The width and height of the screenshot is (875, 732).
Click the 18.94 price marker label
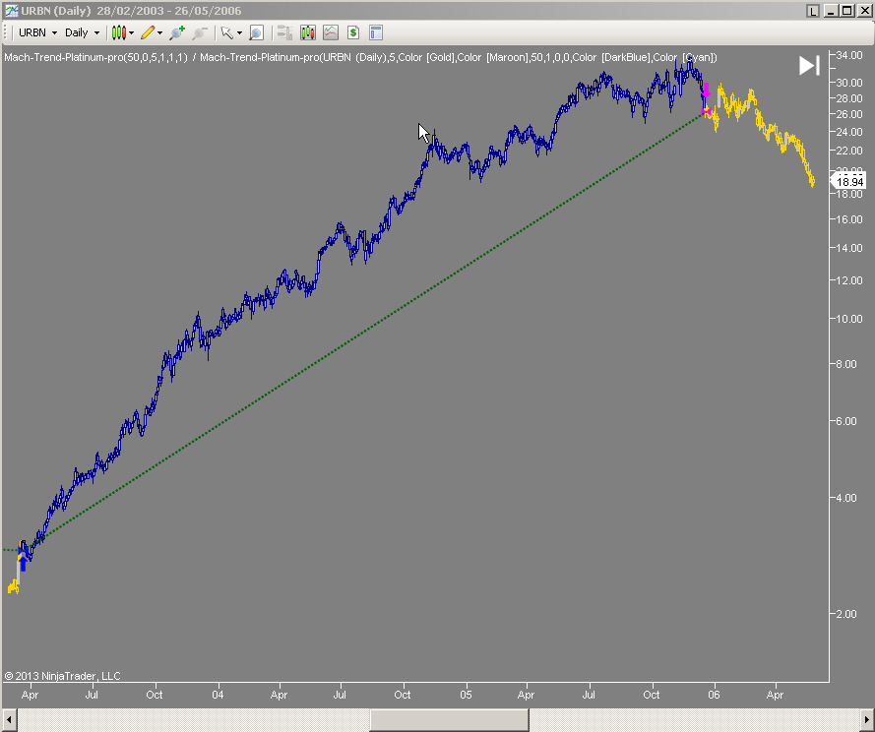pos(848,180)
